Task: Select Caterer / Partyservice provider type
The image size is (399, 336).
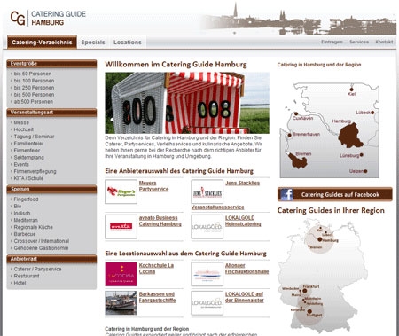Action: pos(37,269)
